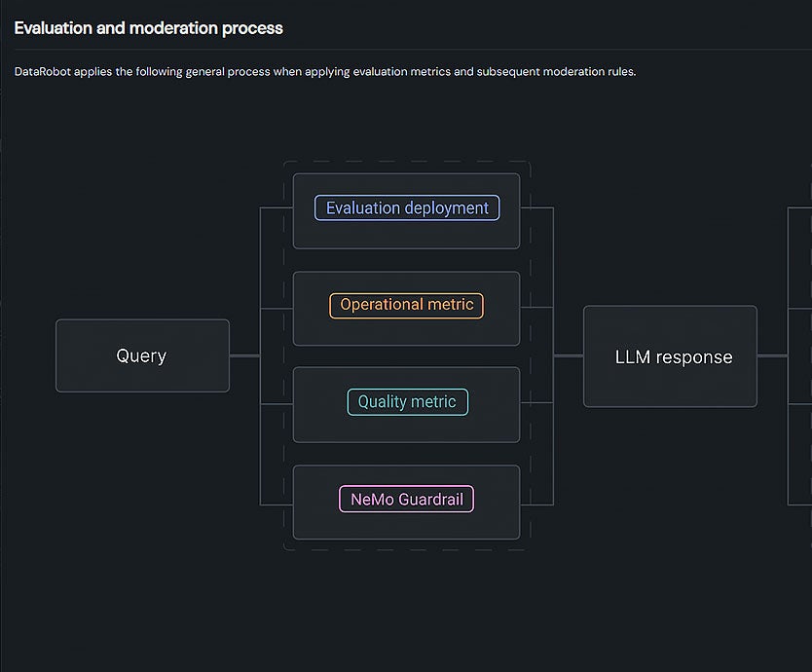812x672 pixels.
Task: Click the Evaluation deployment label
Action: 407,207
